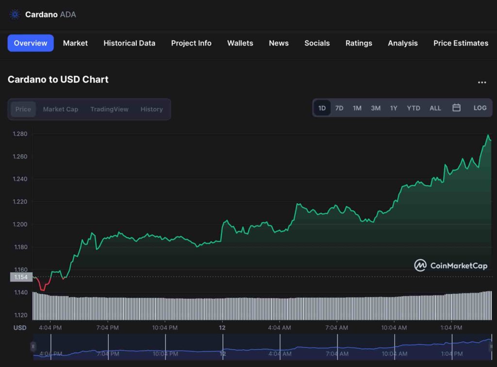Open the calendar date range picker
Screen dimensions: 497x367
coord(456,108)
